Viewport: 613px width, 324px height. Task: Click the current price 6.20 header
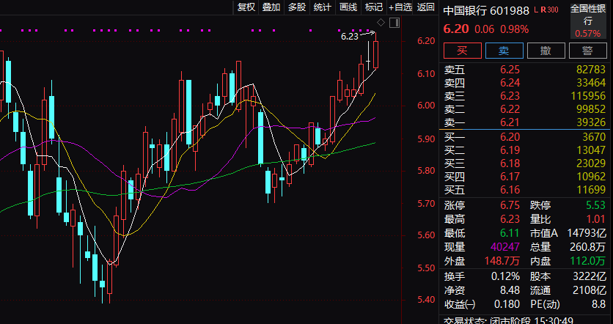(456, 29)
